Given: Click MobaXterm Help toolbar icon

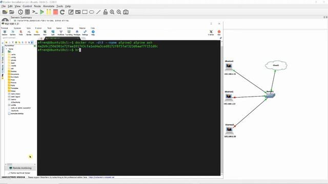Looking at the screenshot, I should coord(93,33).
